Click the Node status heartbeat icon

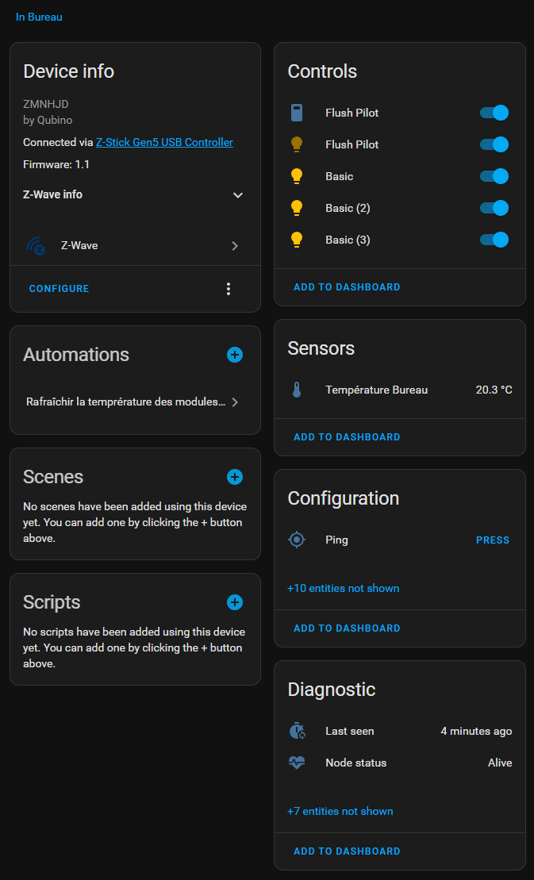[297, 763]
